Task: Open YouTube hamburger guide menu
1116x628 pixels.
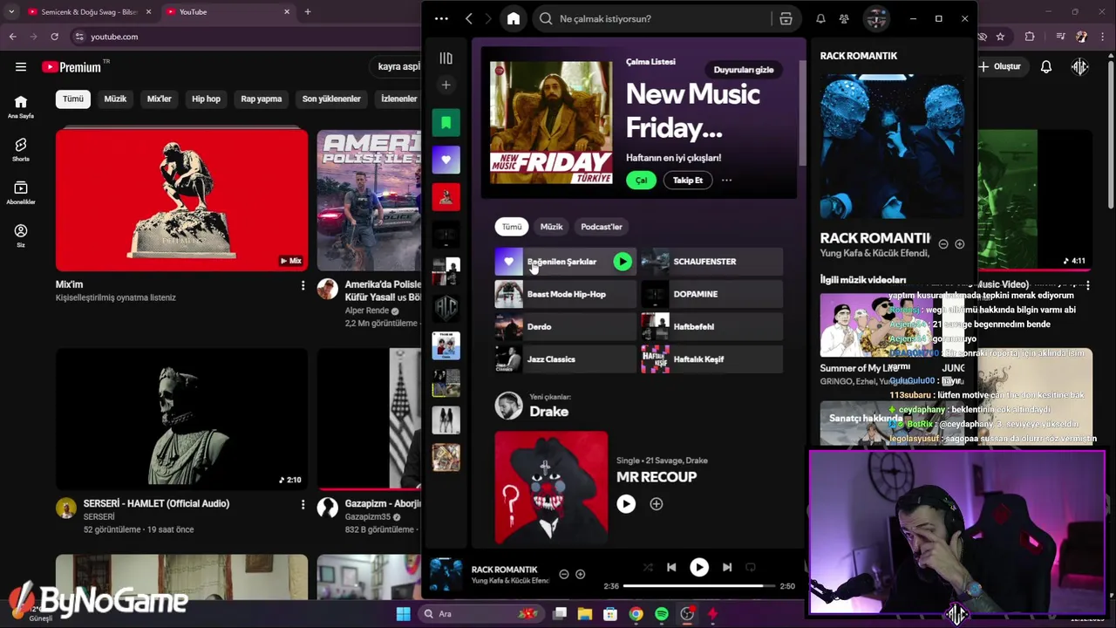Action: point(20,66)
